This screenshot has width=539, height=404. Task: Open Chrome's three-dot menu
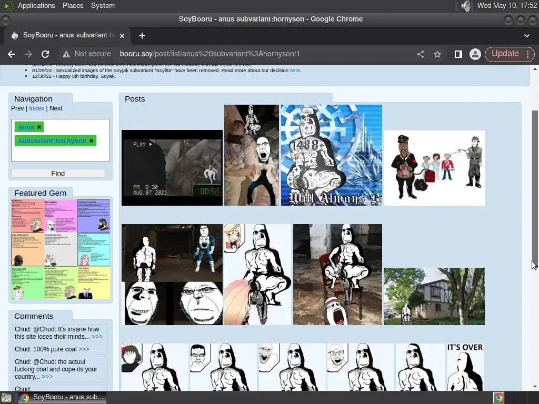(x=527, y=54)
